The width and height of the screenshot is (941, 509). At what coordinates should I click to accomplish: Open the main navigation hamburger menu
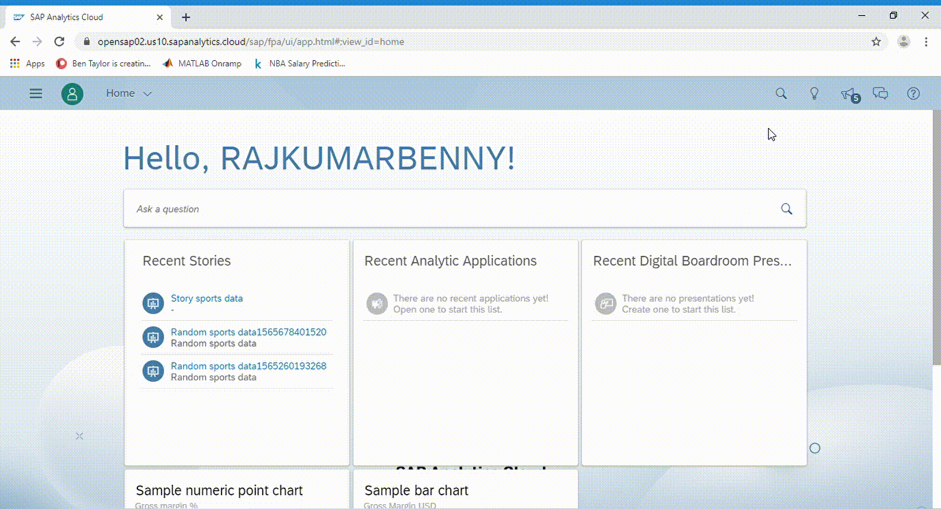(36, 93)
